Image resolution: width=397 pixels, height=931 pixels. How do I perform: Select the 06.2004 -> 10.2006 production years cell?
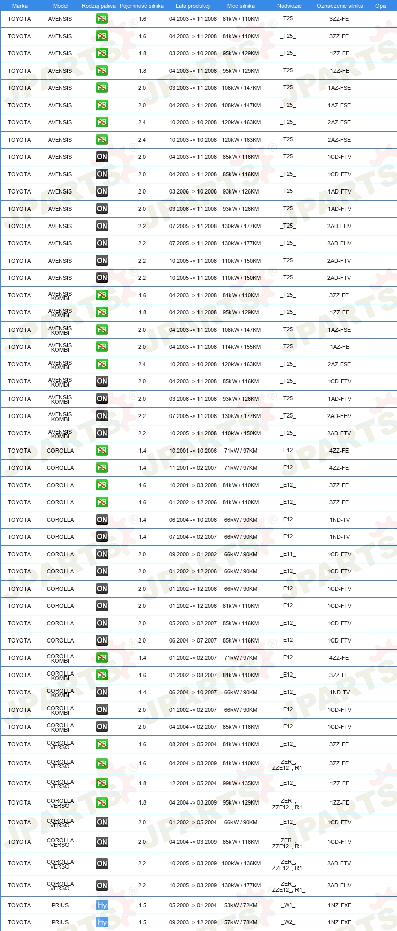(x=193, y=520)
